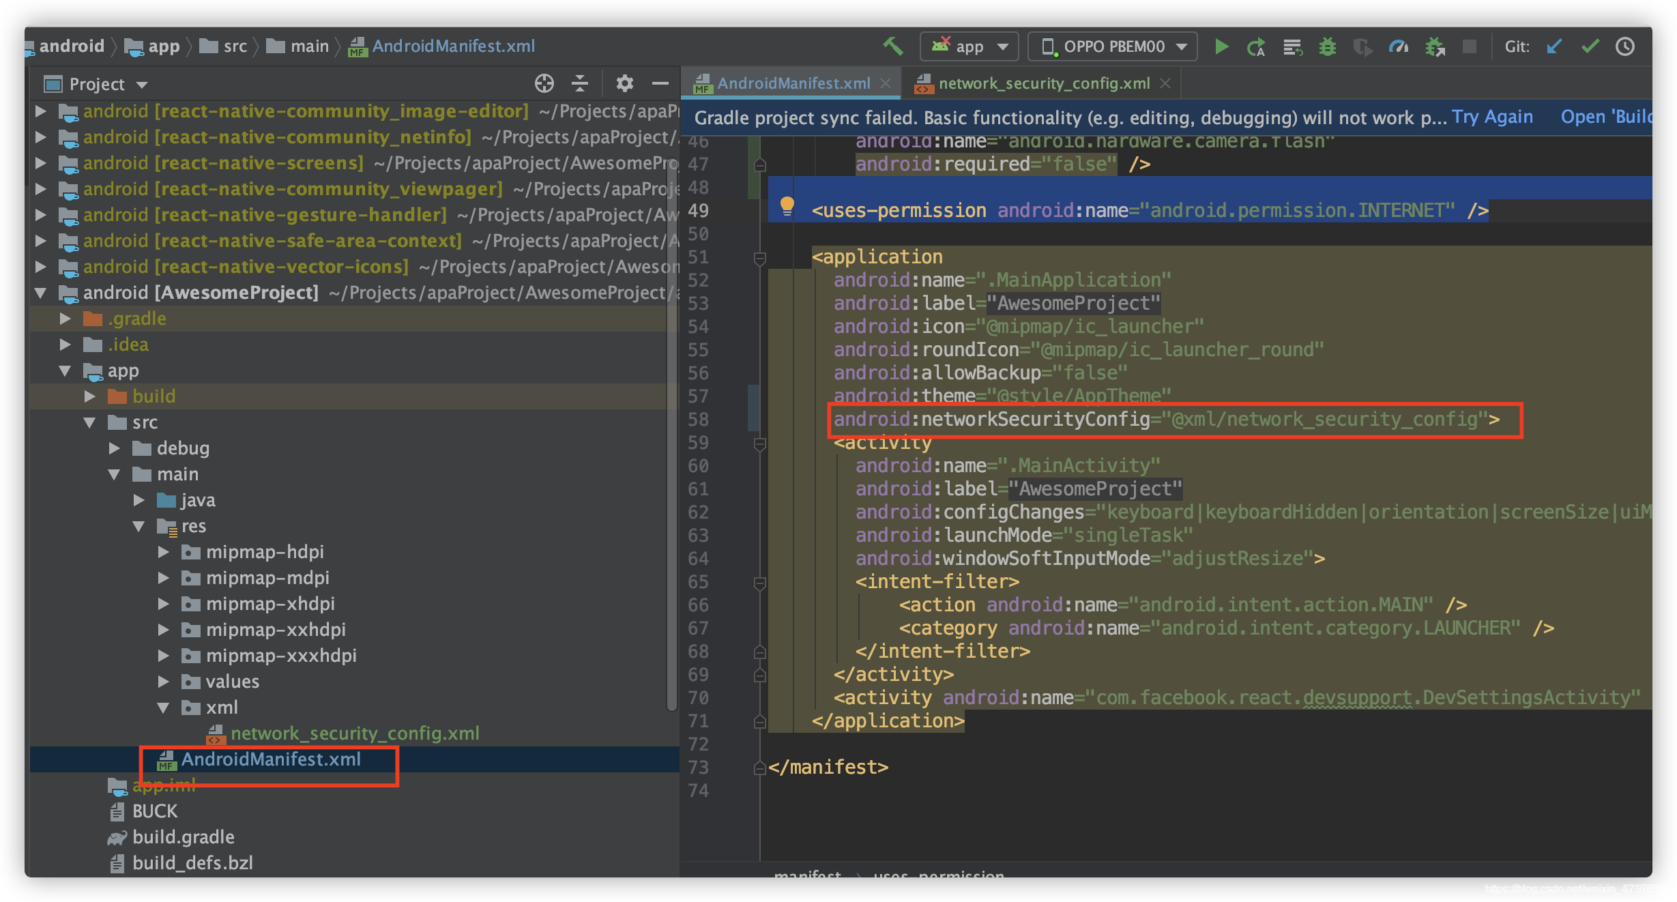Click the Open 'Build' link in banner
Screen dimensions: 1677x902
(1606, 117)
